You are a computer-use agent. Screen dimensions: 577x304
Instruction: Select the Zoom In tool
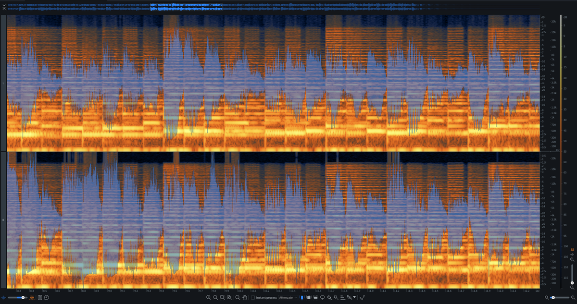[209, 297]
